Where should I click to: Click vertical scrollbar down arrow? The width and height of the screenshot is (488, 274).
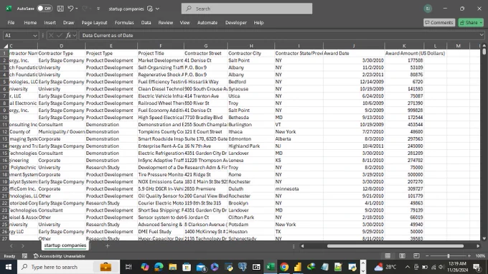pos(484,239)
